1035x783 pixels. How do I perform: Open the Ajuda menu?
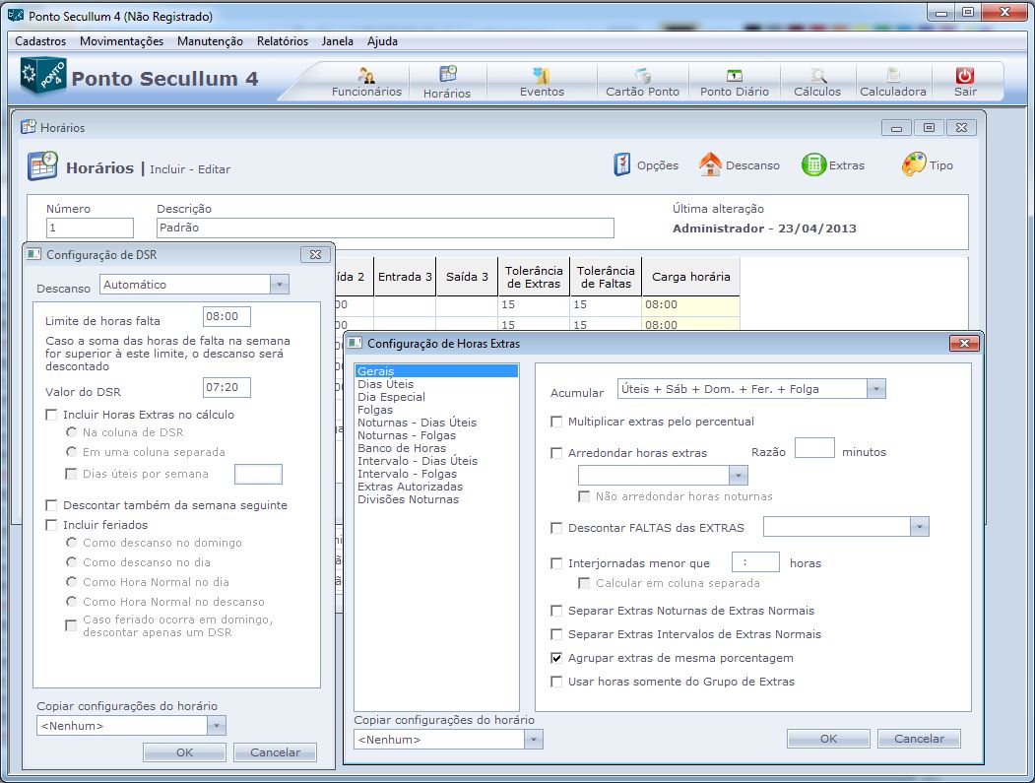coord(382,41)
